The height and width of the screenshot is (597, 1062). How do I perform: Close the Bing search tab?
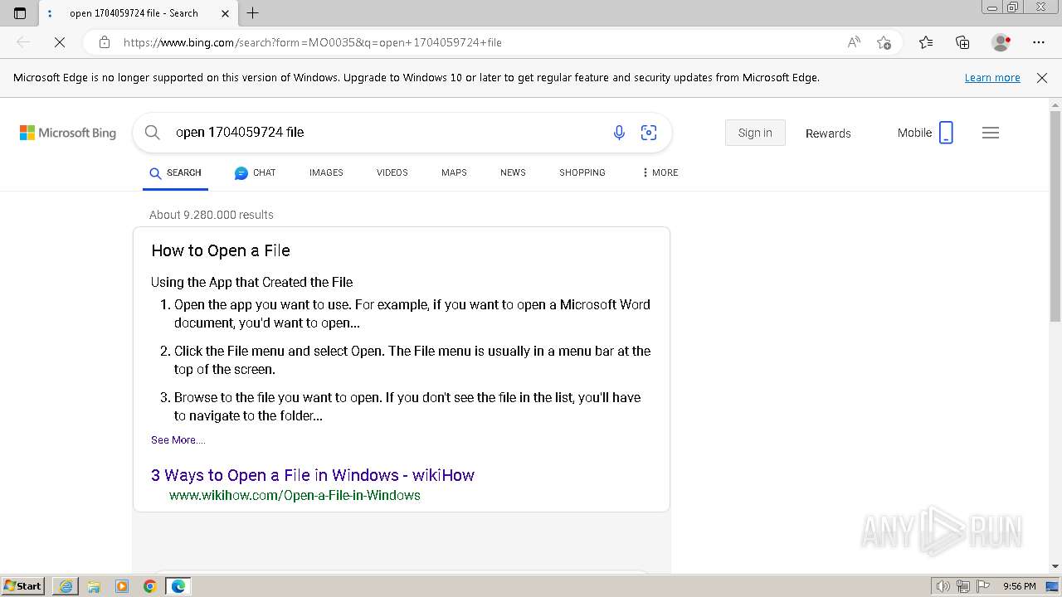(226, 13)
